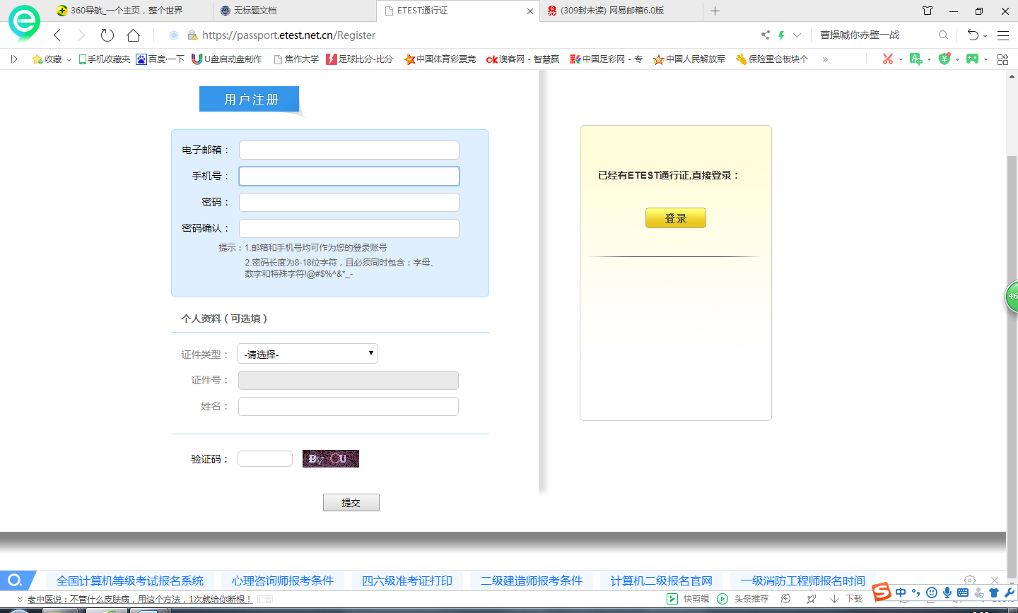Screen dimensions: 1018x613
Task: Click the yellow 登录 button
Action: click(675, 218)
